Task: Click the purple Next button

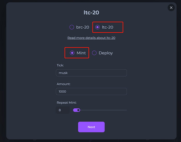Action: [91, 127]
